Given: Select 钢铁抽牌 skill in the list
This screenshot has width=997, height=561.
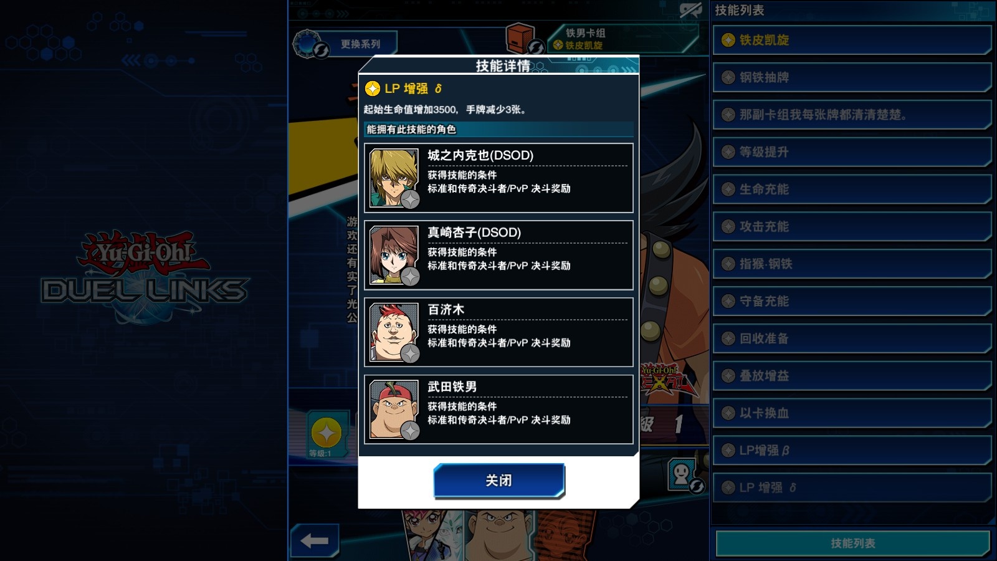Looking at the screenshot, I should (x=852, y=77).
